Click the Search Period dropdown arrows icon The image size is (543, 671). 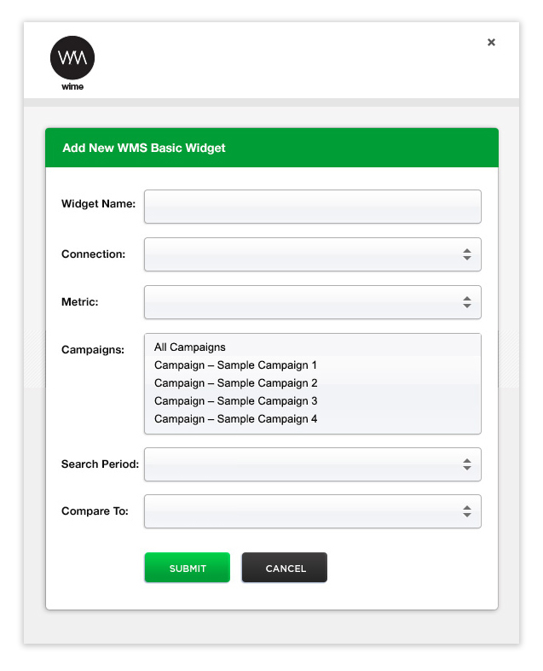[x=467, y=464]
